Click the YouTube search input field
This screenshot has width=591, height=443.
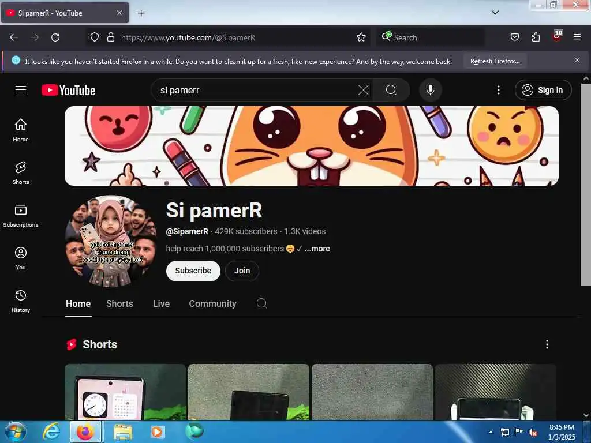click(256, 90)
